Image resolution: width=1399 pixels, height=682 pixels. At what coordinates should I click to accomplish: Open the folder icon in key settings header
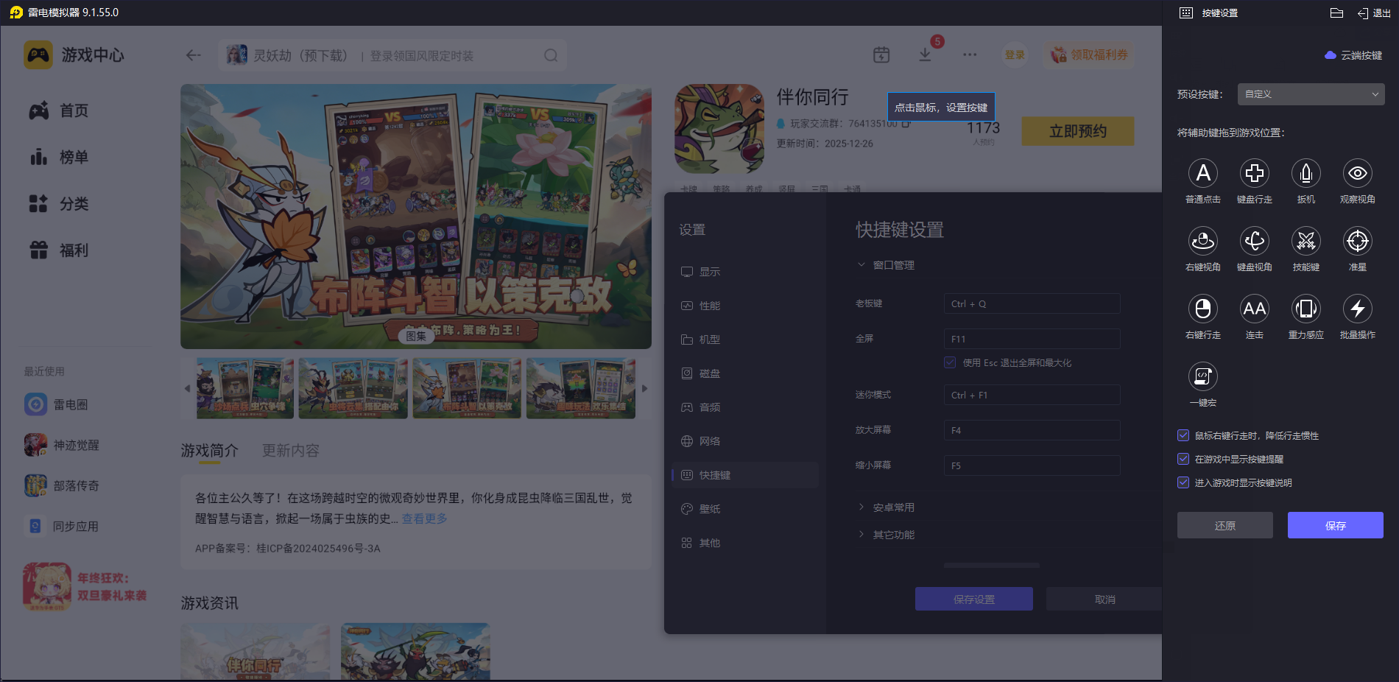[x=1337, y=13]
